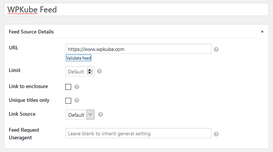Show help for Feed Request Useragent
The width and height of the screenshot is (273, 152).
point(216,134)
